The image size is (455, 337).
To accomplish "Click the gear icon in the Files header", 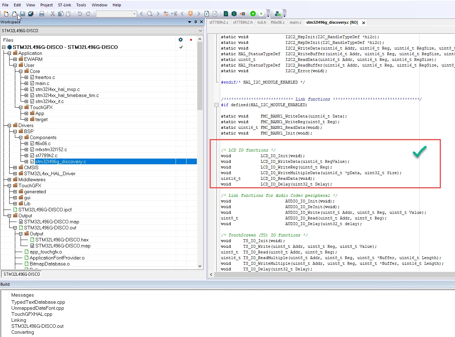I will 181,40.
